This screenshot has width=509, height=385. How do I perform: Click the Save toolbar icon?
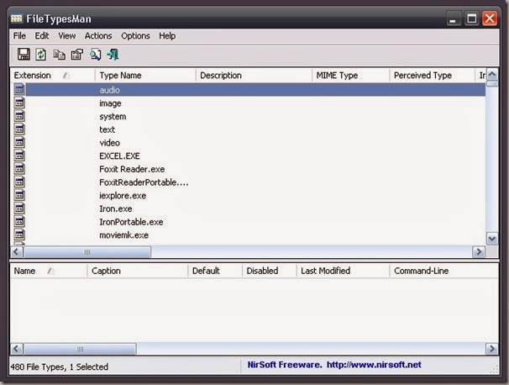24,55
